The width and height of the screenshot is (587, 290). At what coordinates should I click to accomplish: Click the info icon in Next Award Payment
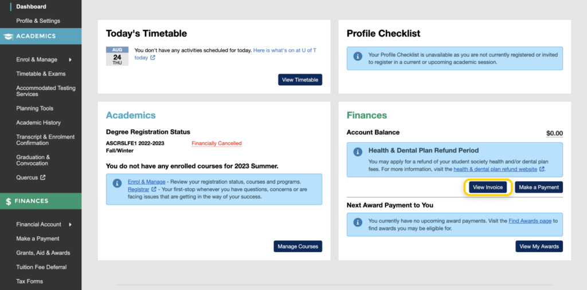[358, 221]
